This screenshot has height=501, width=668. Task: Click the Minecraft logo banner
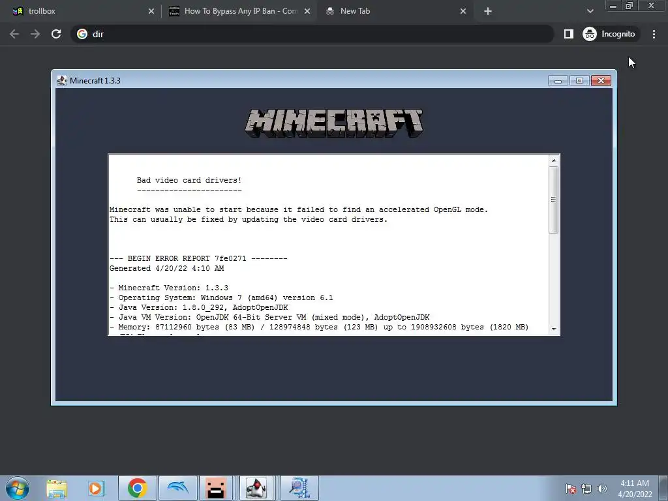point(334,123)
